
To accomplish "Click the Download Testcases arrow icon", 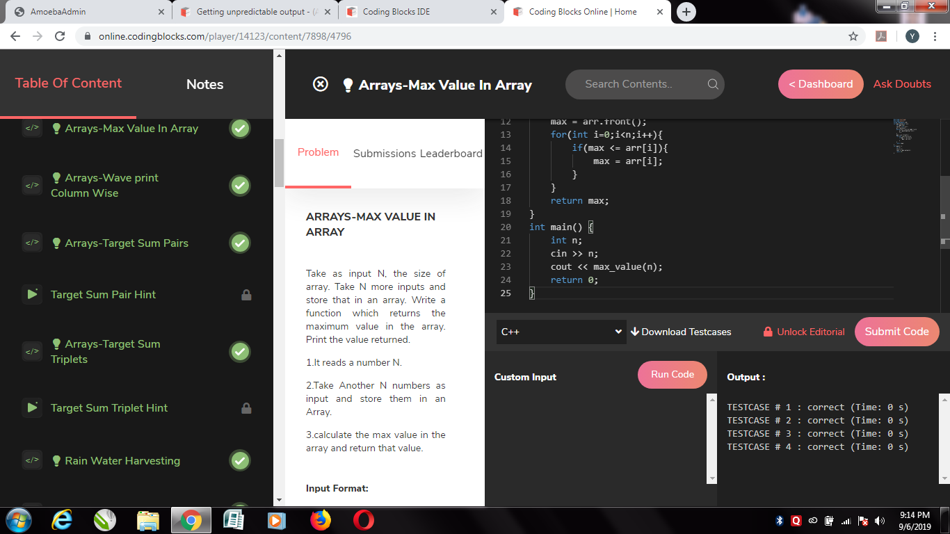I will (634, 332).
